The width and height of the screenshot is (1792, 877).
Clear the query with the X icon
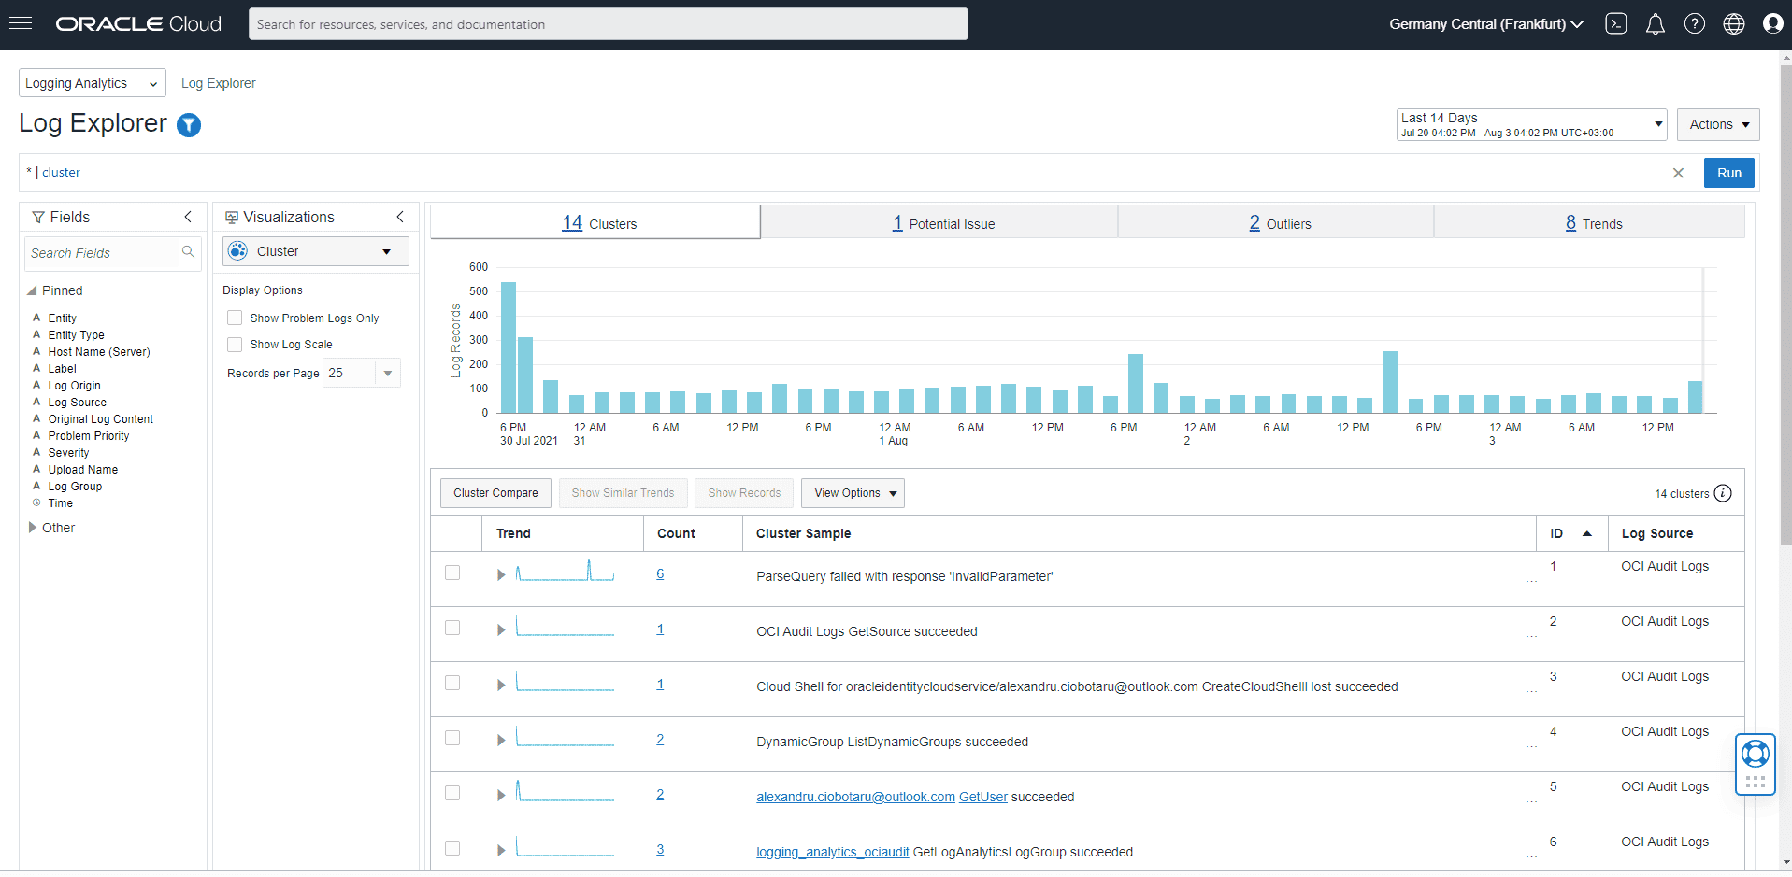point(1678,173)
